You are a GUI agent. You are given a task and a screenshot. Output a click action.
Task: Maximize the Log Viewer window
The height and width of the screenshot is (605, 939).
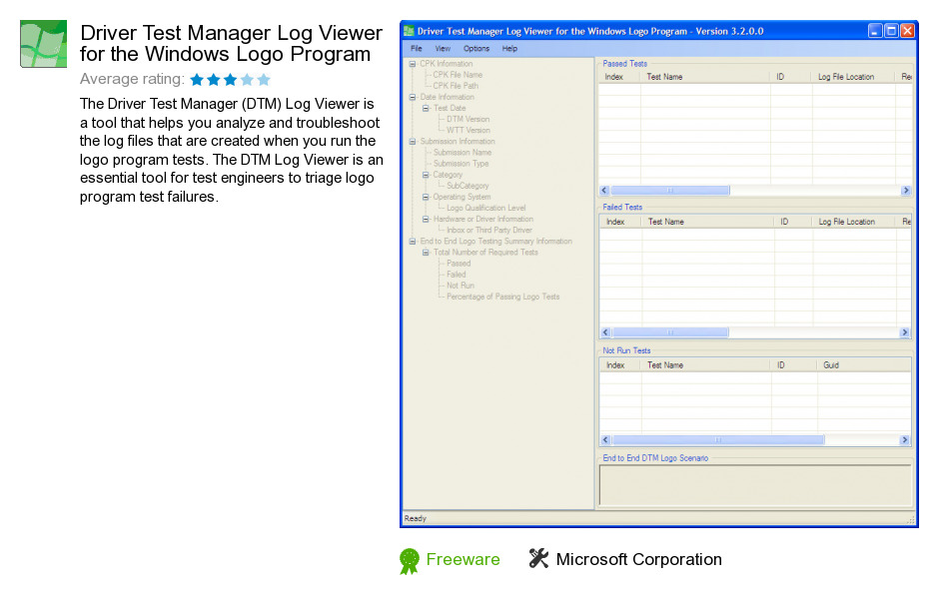891,31
